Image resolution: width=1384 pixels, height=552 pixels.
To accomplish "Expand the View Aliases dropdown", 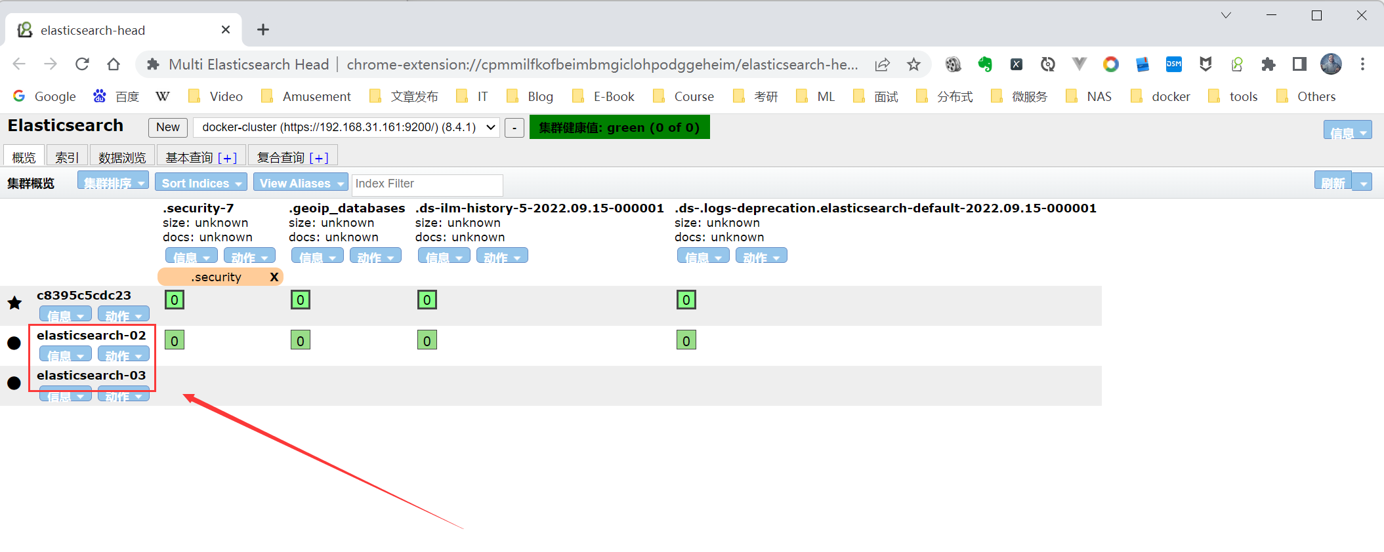I will (x=301, y=184).
